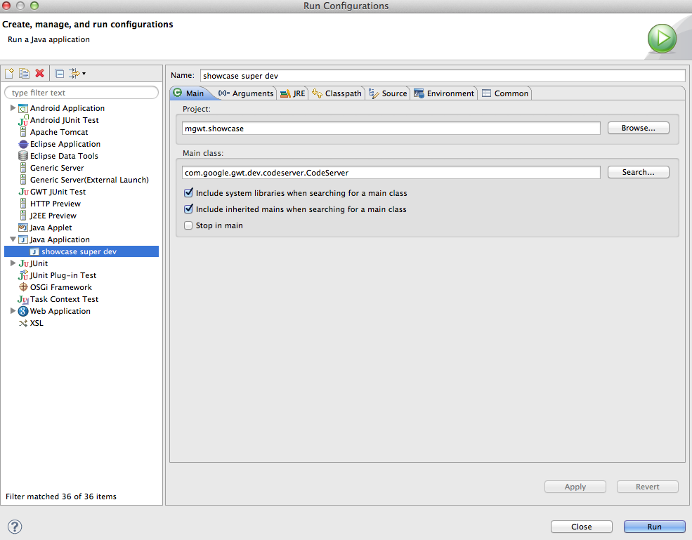Screen dimensions: 692x540
Task: Click the configuration Name field
Action: [443, 76]
